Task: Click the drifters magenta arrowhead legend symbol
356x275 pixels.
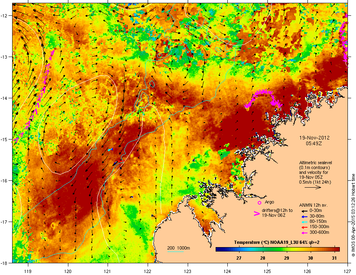Action: (256, 214)
